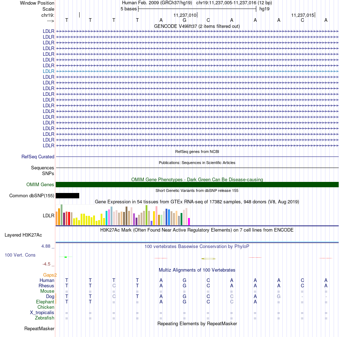Click the Layered H3K27Ac label
339x337 pixels.
(23, 235)
